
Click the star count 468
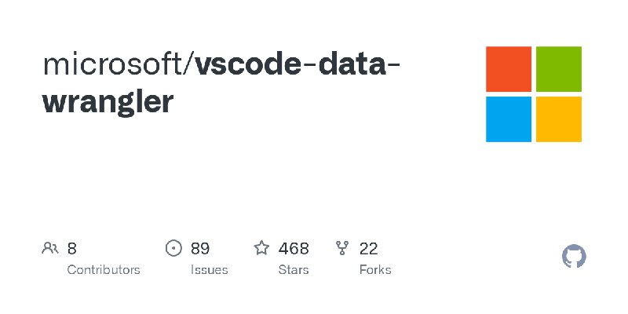click(294, 249)
